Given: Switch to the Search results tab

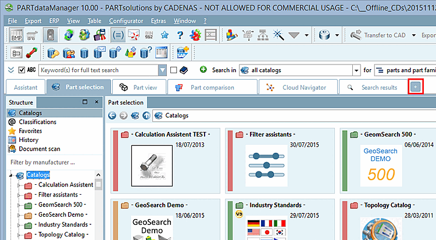Looking at the screenshot, I should 373,87.
